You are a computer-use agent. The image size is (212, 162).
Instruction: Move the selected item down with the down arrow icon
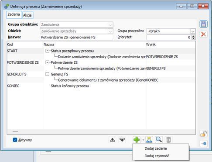[122, 140]
